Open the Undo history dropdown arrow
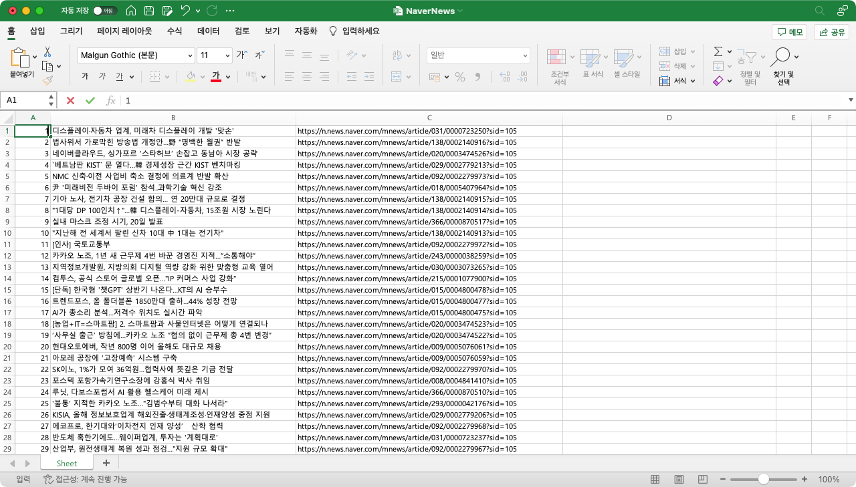 tap(198, 11)
